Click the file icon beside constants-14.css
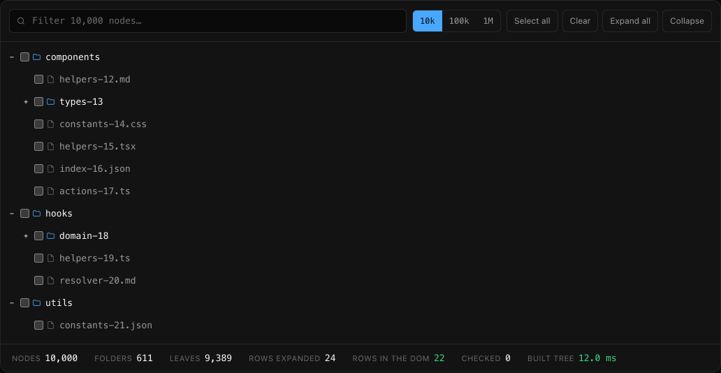 50,124
